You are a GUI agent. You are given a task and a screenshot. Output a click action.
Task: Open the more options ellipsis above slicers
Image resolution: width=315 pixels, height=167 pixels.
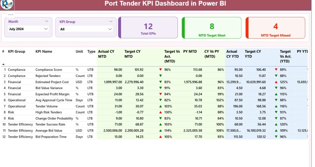(x=11, y=15)
